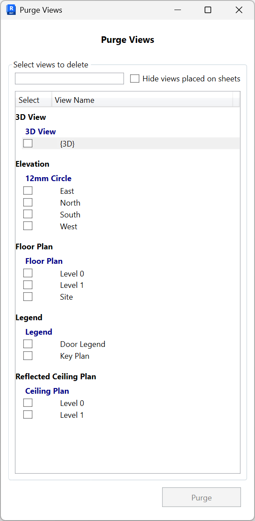Check the West elevation checkbox
This screenshot has width=255, height=521.
tap(28, 225)
